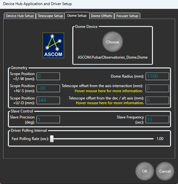Screen dimensions: 178x184
Task: Confirm settings with the OK button
Action: click(x=145, y=171)
